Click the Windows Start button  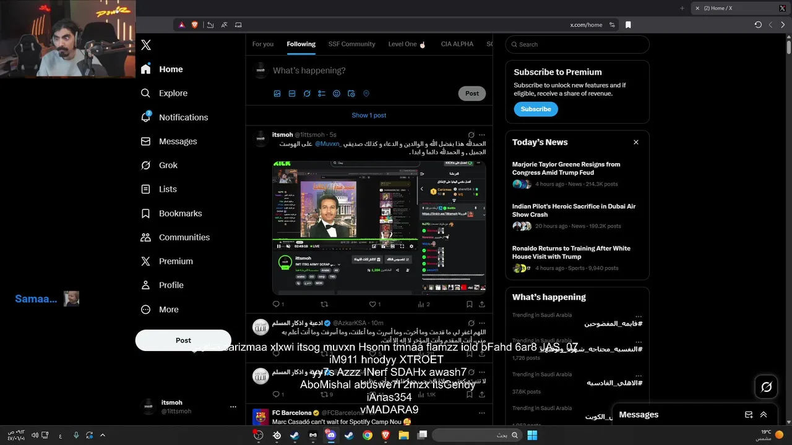(532, 435)
